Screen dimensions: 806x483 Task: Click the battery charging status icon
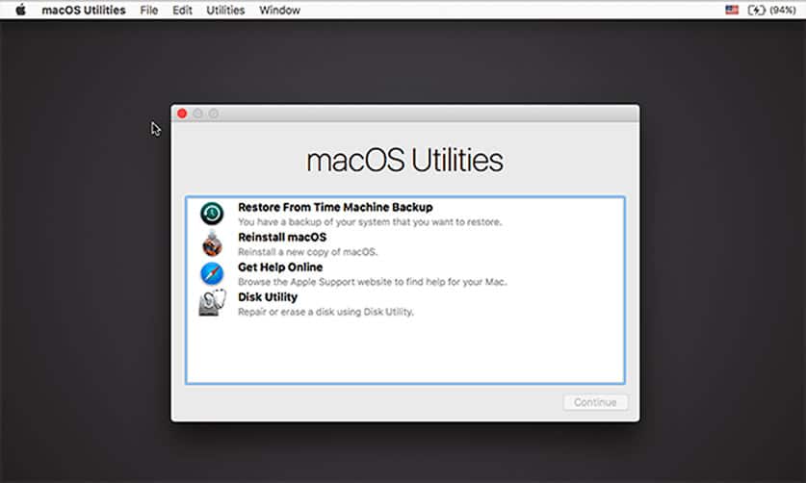point(756,10)
